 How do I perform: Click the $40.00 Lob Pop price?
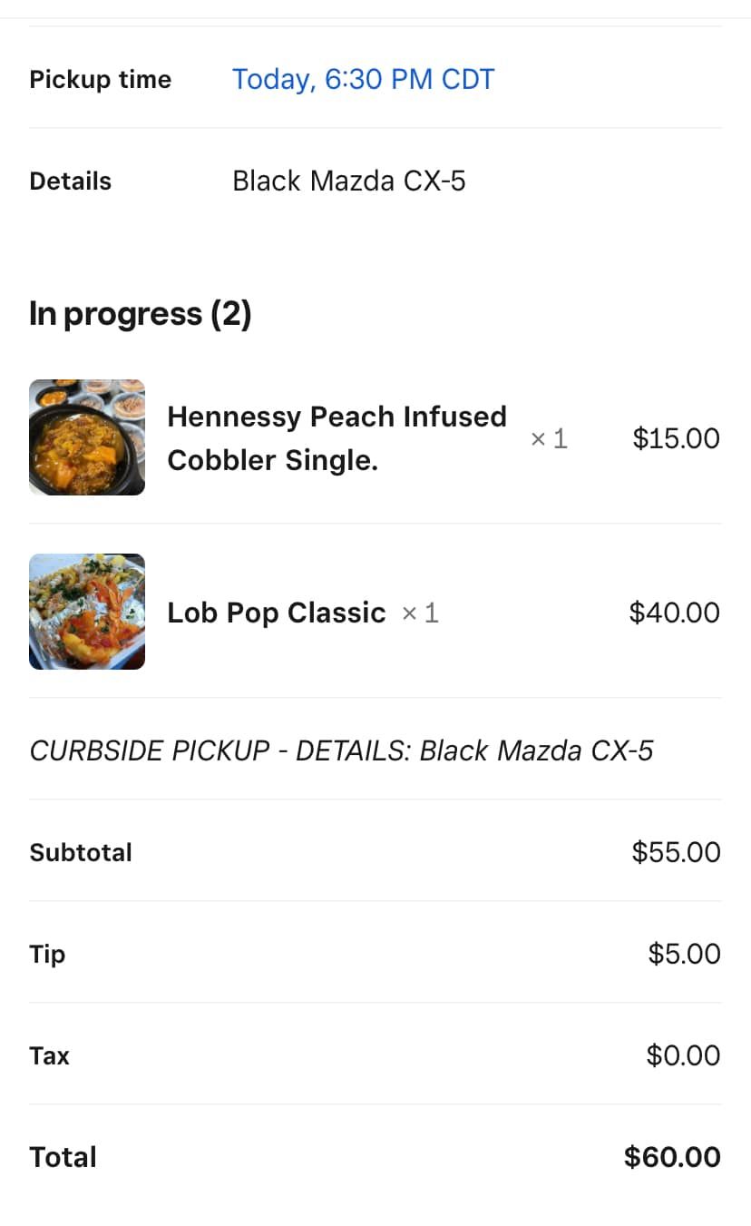click(x=674, y=613)
